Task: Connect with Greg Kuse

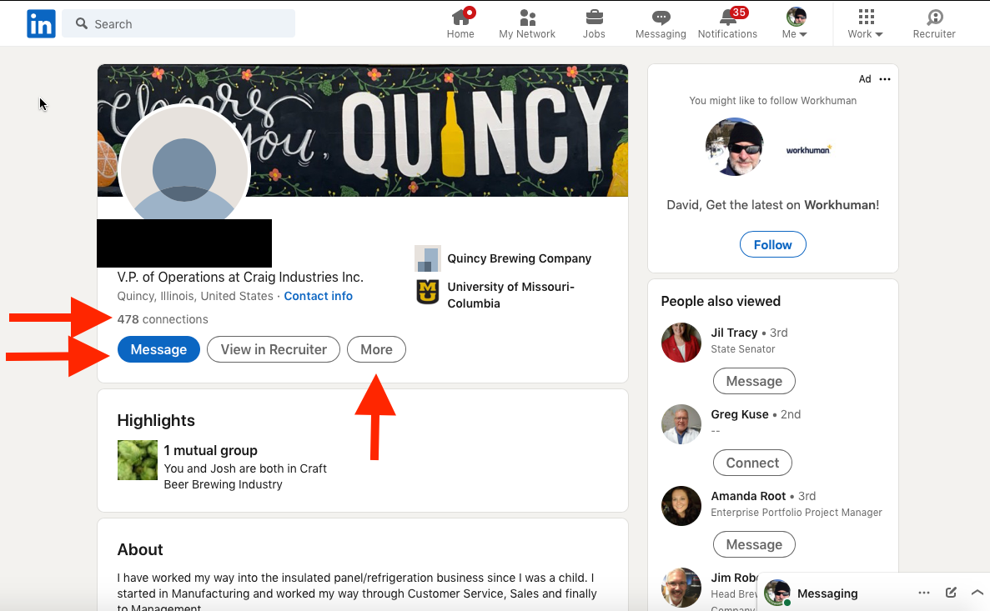Action: (752, 463)
